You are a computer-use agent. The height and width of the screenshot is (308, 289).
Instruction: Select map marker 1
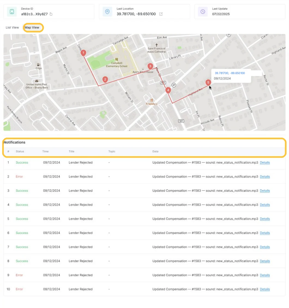click(83, 53)
